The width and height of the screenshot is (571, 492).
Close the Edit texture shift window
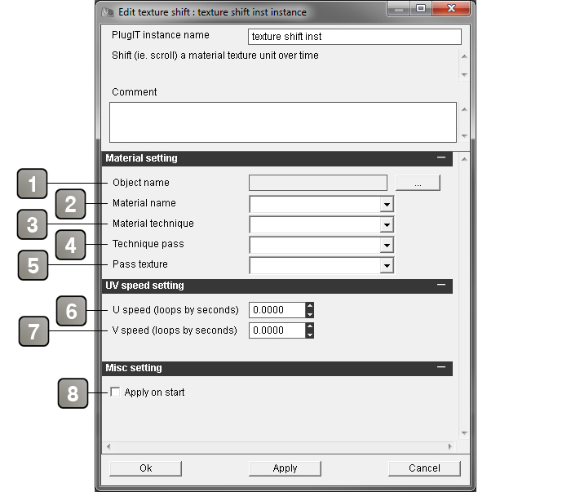point(451,9)
